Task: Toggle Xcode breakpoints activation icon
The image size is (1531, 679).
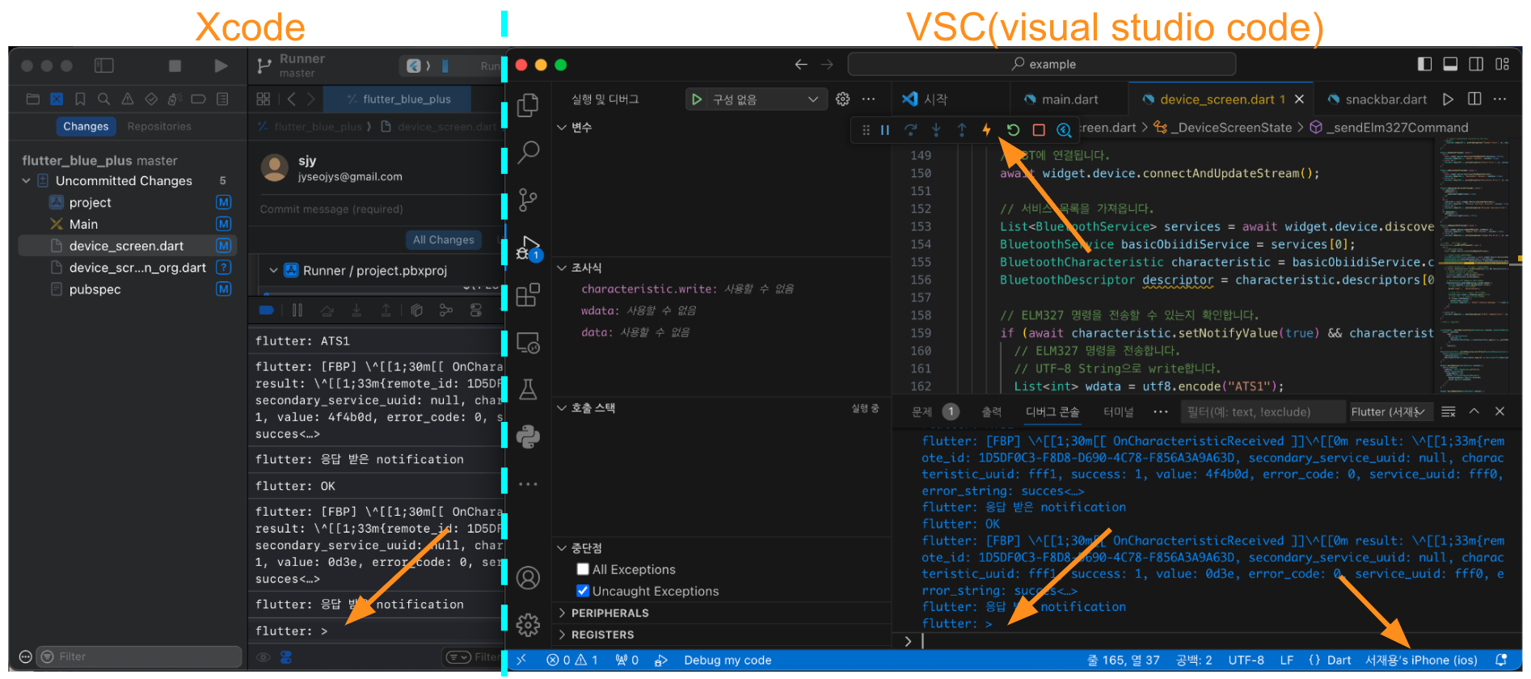Action: point(267,310)
